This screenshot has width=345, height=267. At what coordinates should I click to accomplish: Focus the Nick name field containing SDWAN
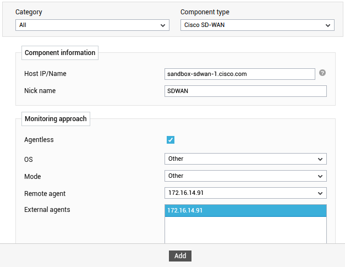click(x=245, y=91)
